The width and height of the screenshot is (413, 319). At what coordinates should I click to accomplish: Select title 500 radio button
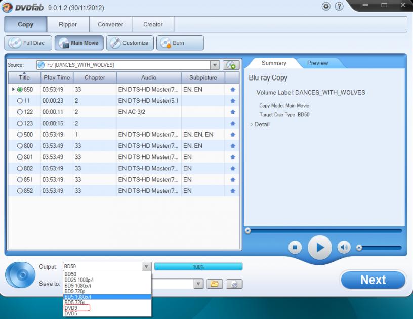(20, 135)
